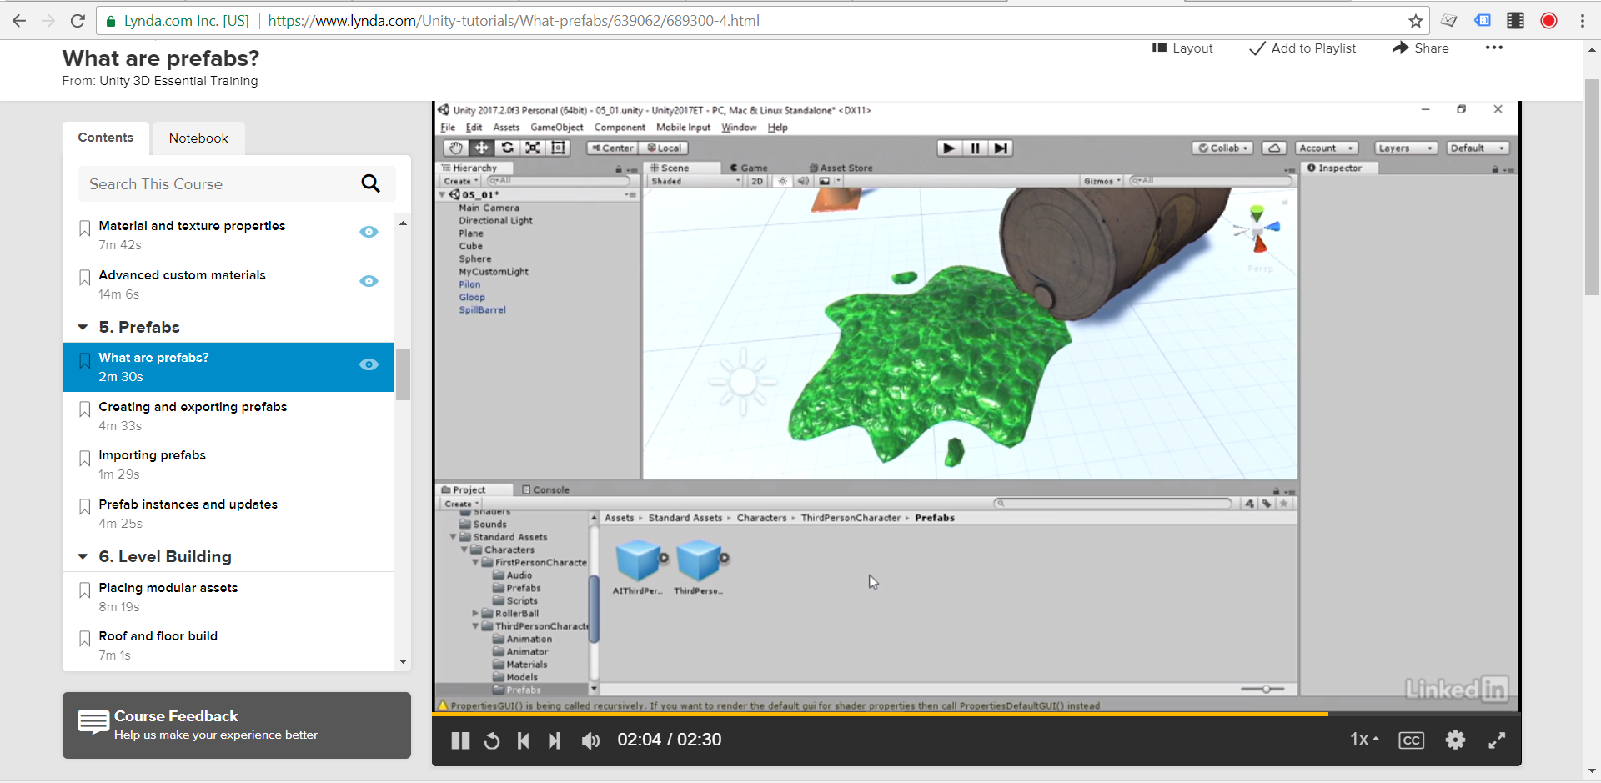The image size is (1601, 783).
Task: Open the Course Feedback panel
Action: point(237,725)
